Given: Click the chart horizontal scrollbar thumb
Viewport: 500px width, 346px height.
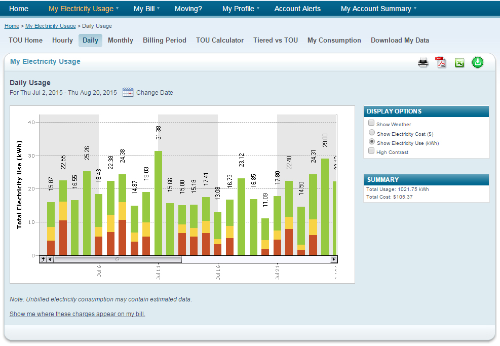Looking at the screenshot, I should [118, 259].
